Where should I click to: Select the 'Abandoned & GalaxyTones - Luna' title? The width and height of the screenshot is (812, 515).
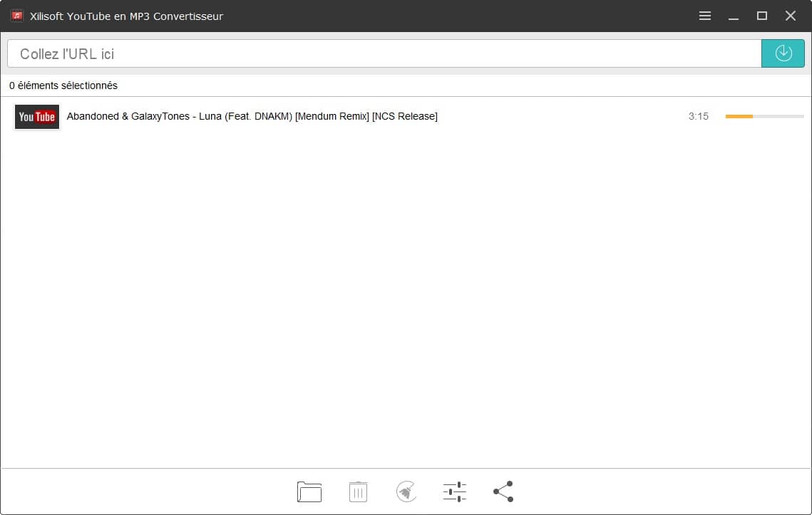coord(252,116)
